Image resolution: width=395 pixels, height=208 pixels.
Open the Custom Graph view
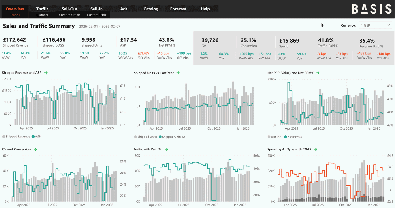click(x=69, y=15)
